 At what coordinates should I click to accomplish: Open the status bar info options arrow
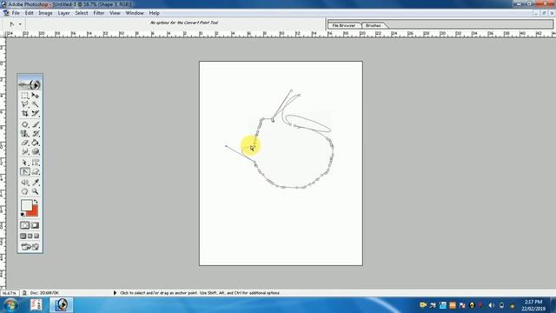115,293
